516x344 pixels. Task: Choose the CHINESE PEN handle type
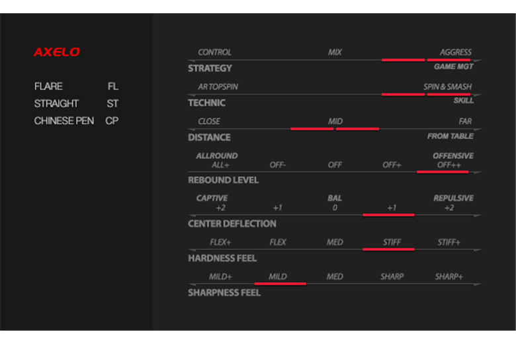point(64,121)
